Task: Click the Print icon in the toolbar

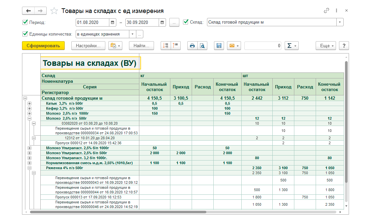Action: (192, 46)
